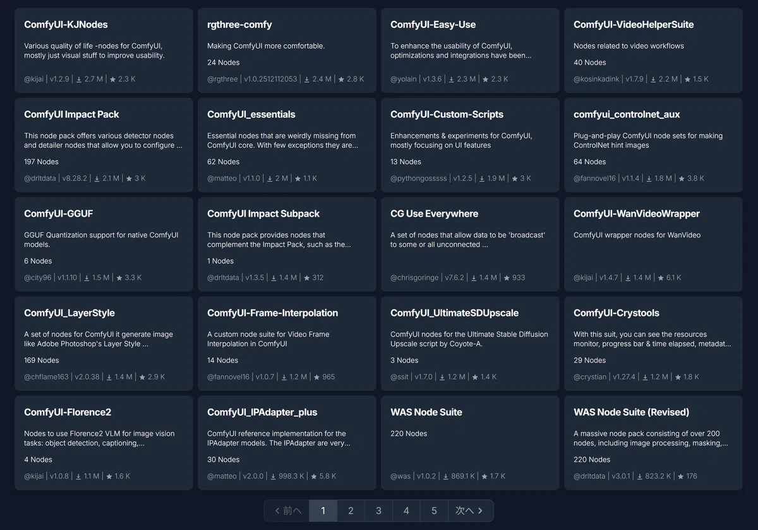Open the ComfyUI_LayerStyle title

[x=69, y=313]
